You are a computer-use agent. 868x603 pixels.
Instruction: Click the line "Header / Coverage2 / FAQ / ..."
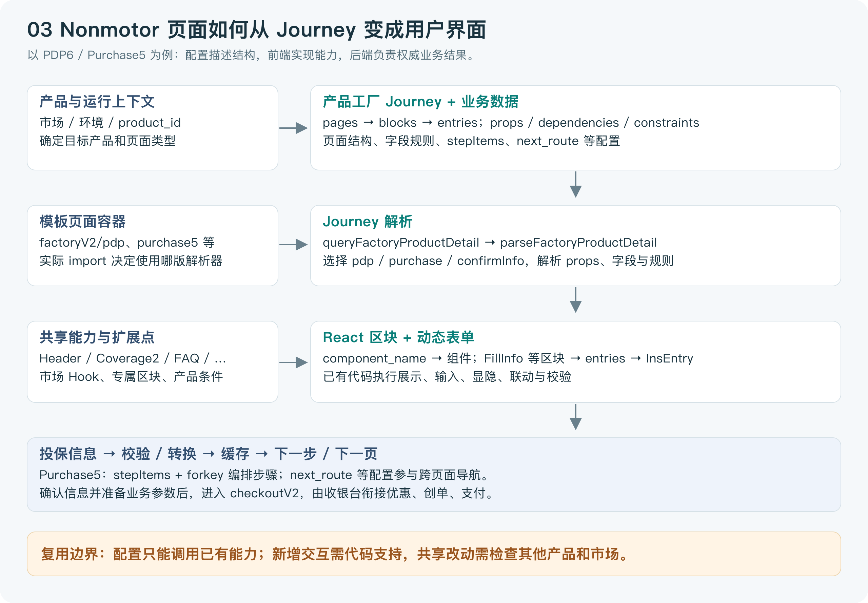pos(133,358)
